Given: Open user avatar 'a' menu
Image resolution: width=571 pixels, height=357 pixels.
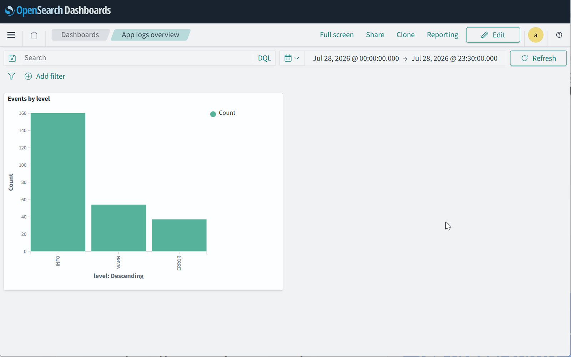Looking at the screenshot, I should (x=536, y=35).
